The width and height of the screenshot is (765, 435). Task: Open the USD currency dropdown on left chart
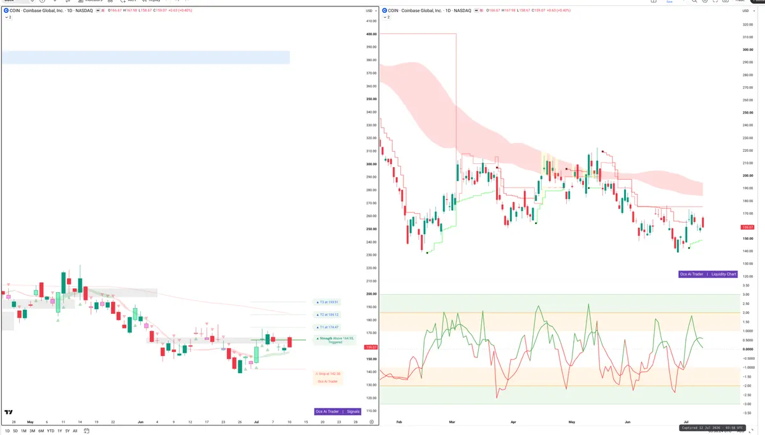(x=370, y=11)
